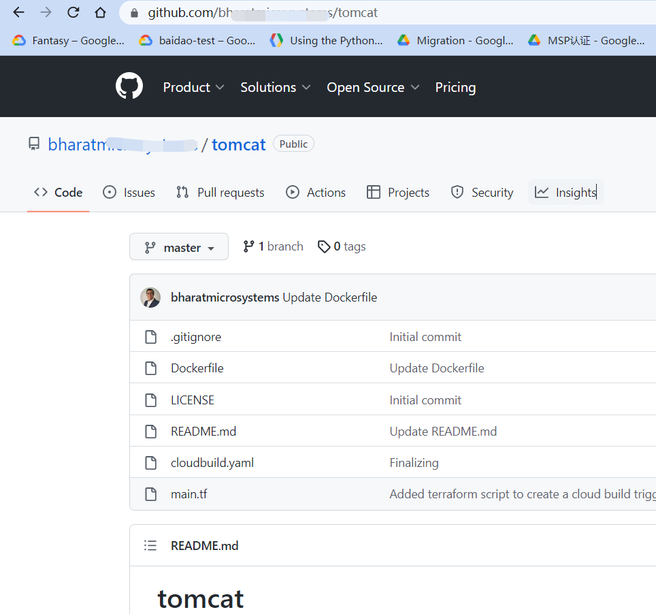Click the file icon beside Dockerfile
656x614 pixels.
point(150,368)
